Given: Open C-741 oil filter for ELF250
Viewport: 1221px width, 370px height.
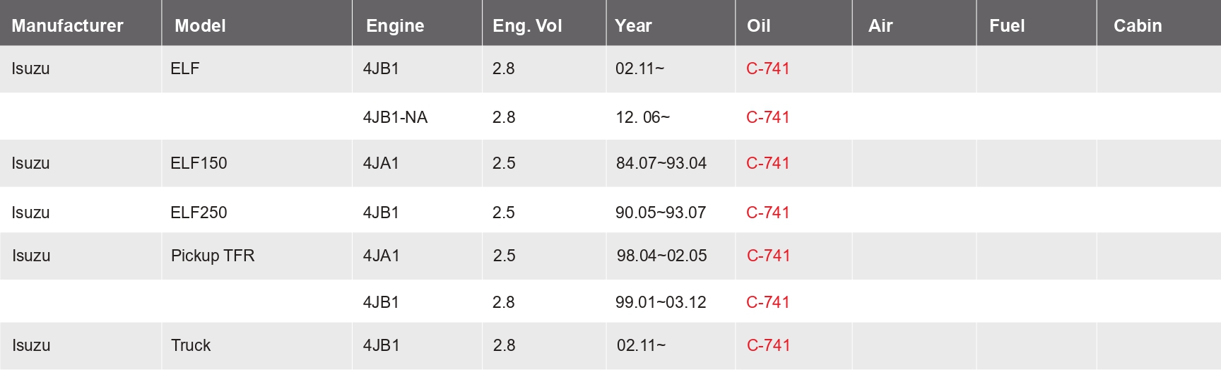Looking at the screenshot, I should [x=767, y=213].
